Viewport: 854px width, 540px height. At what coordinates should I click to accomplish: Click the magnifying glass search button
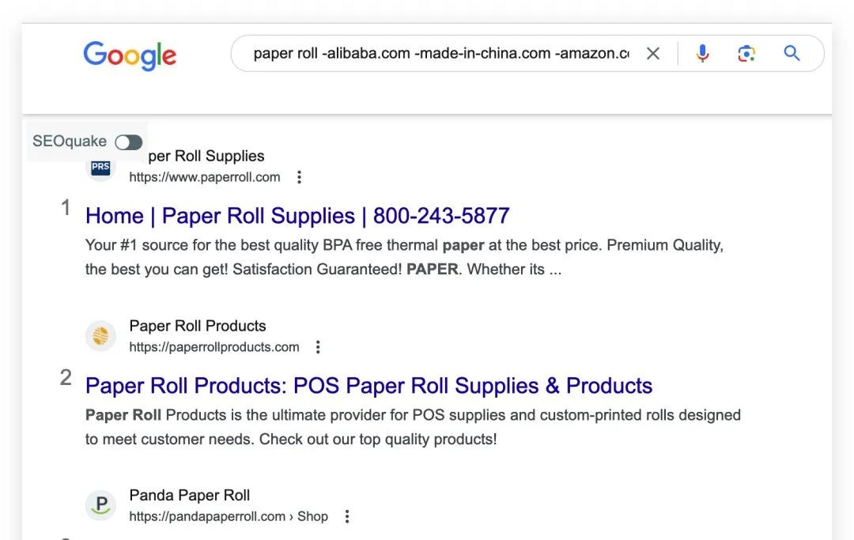coord(792,54)
